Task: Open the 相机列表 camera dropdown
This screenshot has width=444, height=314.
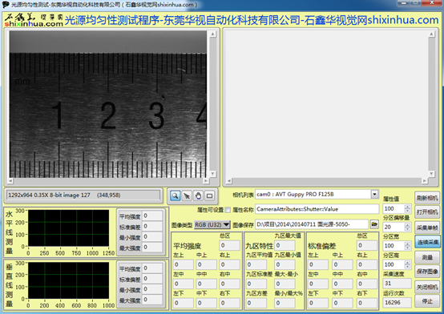Action: tap(374, 194)
